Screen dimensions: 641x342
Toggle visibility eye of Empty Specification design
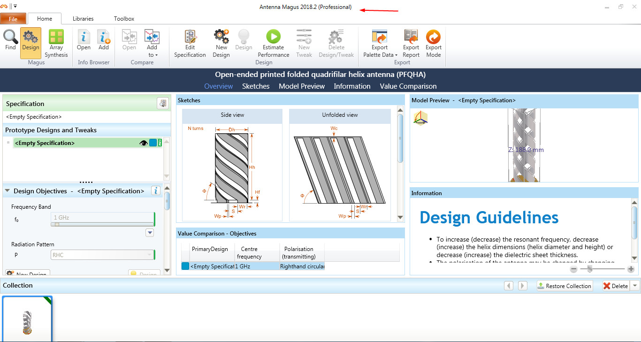pyautogui.click(x=144, y=143)
